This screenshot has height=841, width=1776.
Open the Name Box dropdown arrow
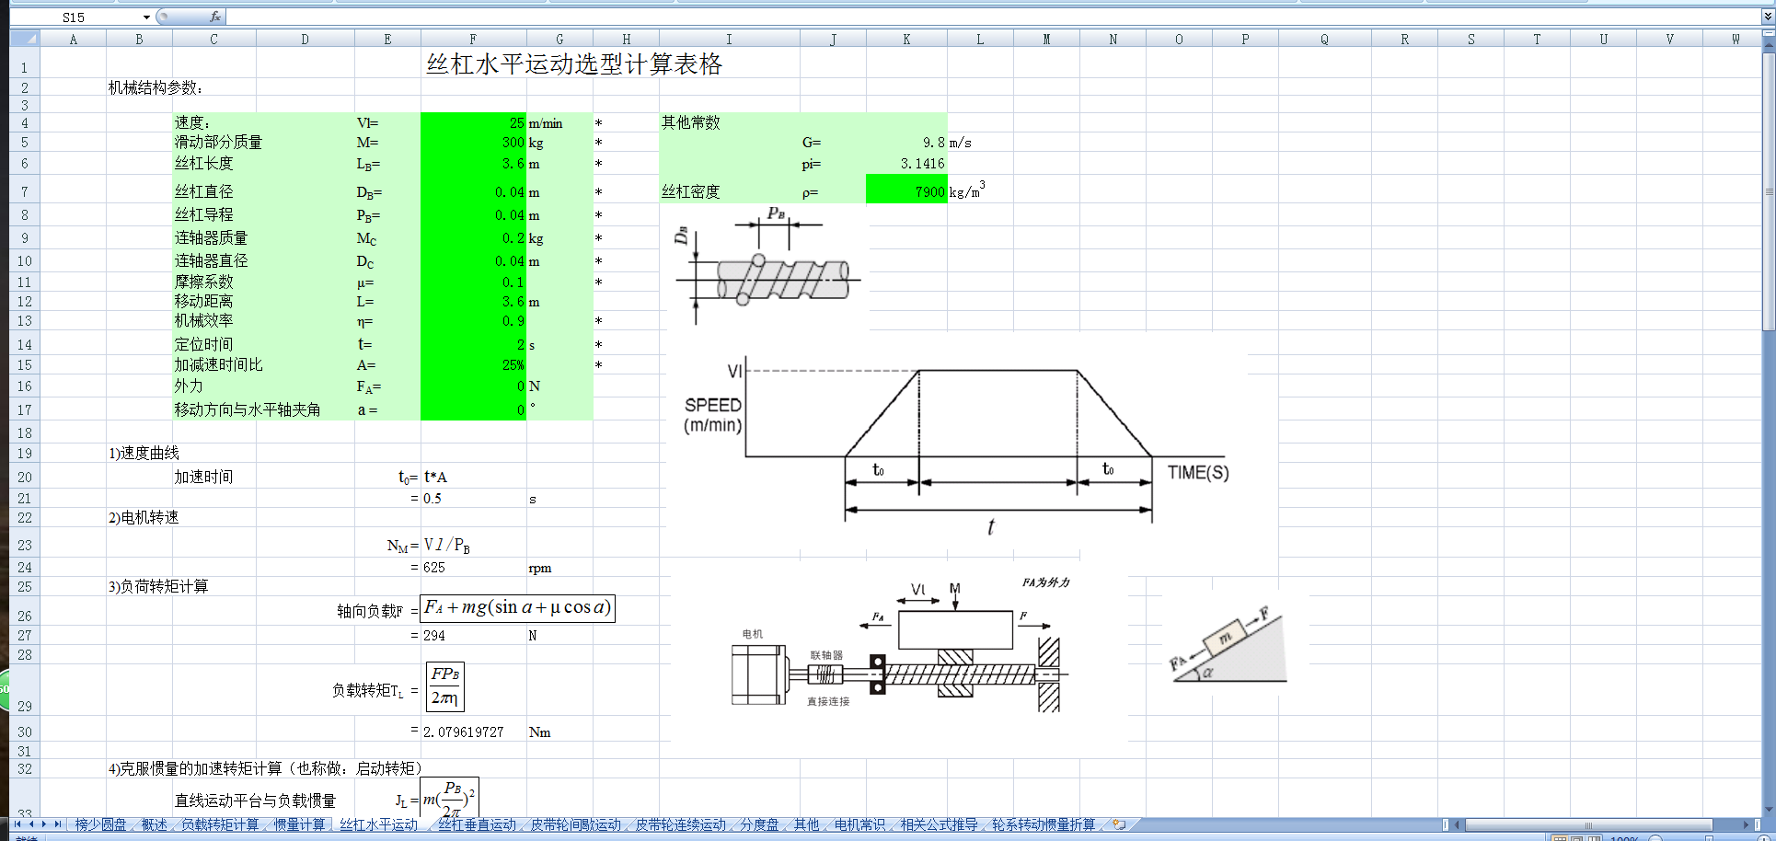coord(146,17)
